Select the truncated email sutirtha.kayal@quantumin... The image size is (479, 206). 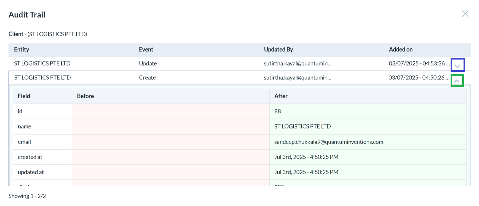coord(298,63)
